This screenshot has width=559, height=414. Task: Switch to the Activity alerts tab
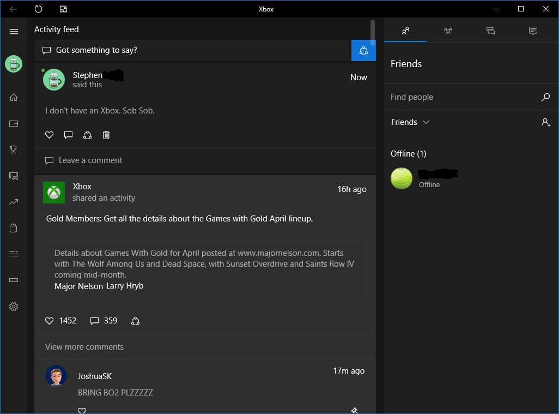click(x=533, y=31)
